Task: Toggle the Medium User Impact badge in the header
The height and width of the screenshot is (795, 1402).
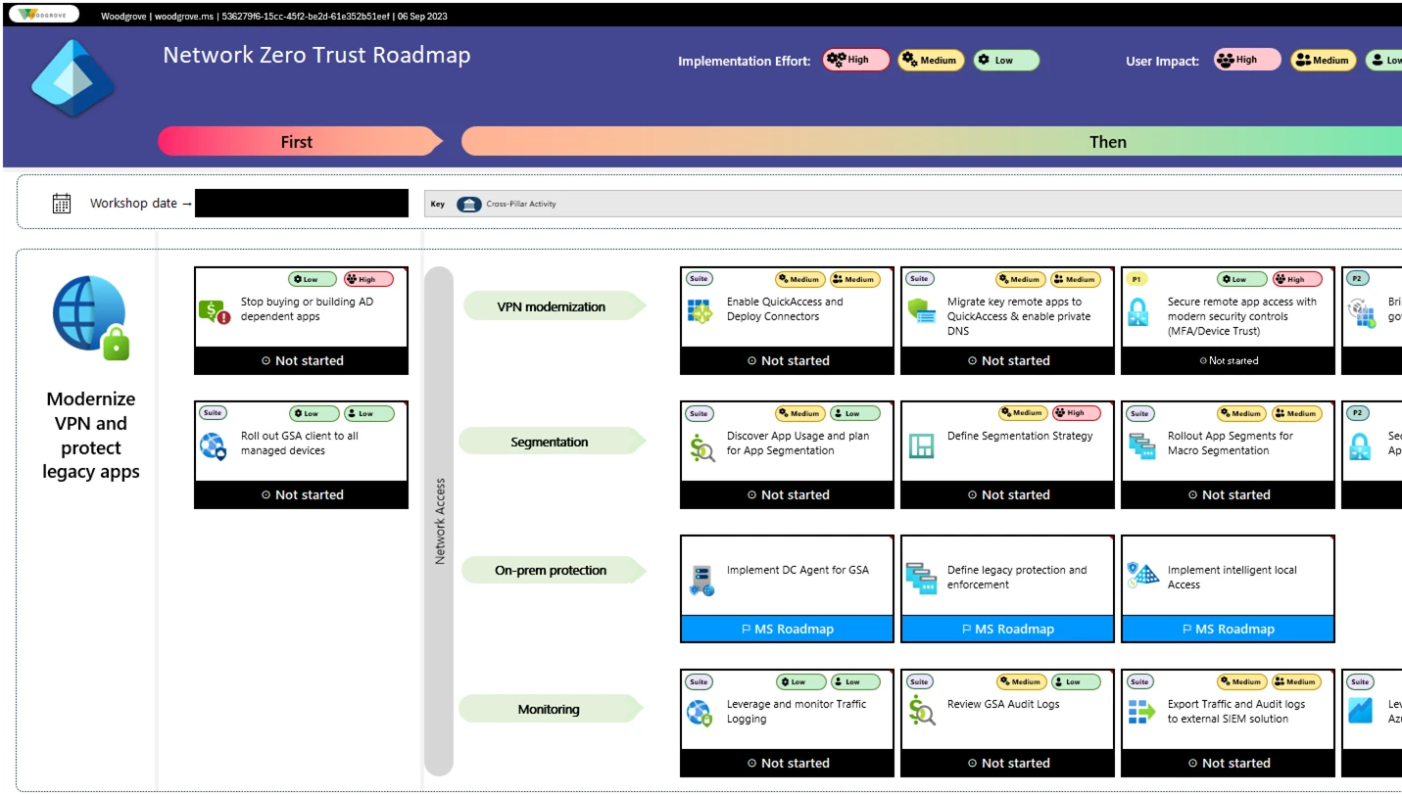Action: (x=1323, y=59)
